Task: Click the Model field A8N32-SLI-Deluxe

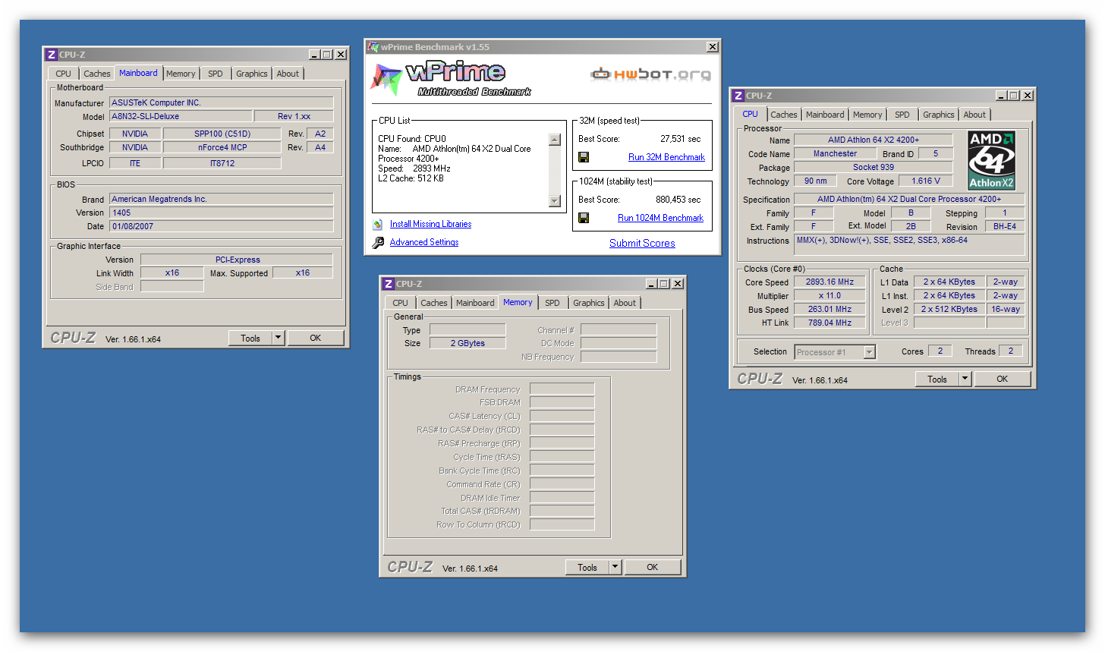Action: tap(181, 116)
